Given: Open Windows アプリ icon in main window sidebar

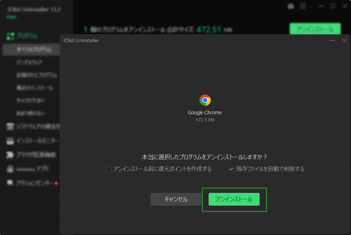Looking at the screenshot, I should click(10, 169).
